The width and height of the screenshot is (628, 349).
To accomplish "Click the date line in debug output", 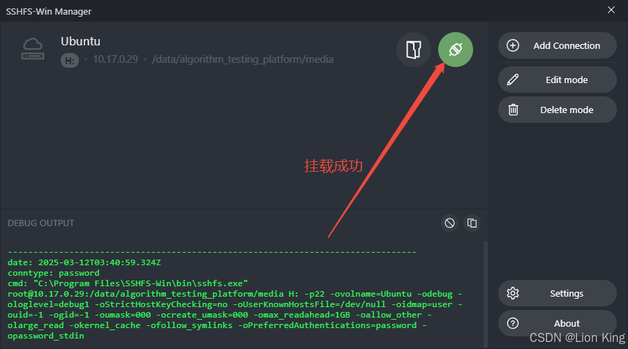I will tap(84, 262).
